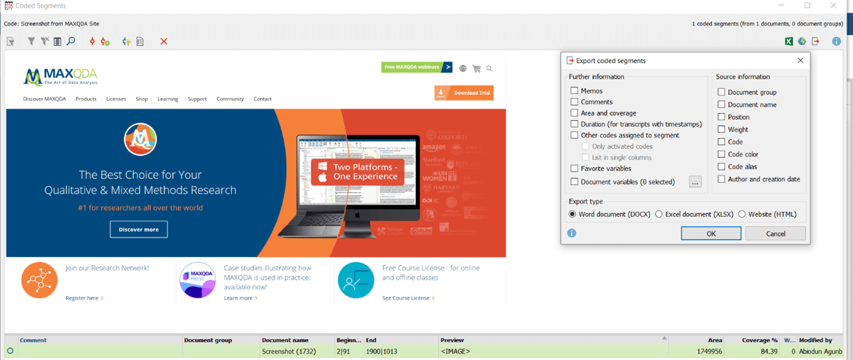
Task: Click the export arrow icon in toolbar
Action: click(x=815, y=42)
